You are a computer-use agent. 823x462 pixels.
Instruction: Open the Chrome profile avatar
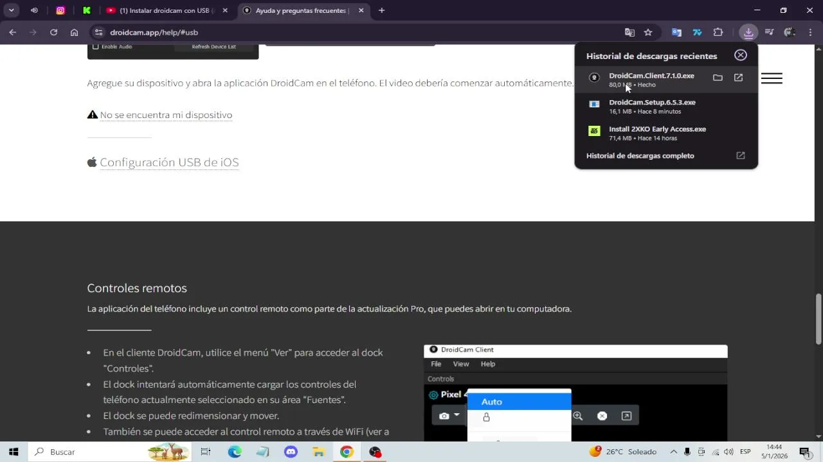tap(790, 32)
